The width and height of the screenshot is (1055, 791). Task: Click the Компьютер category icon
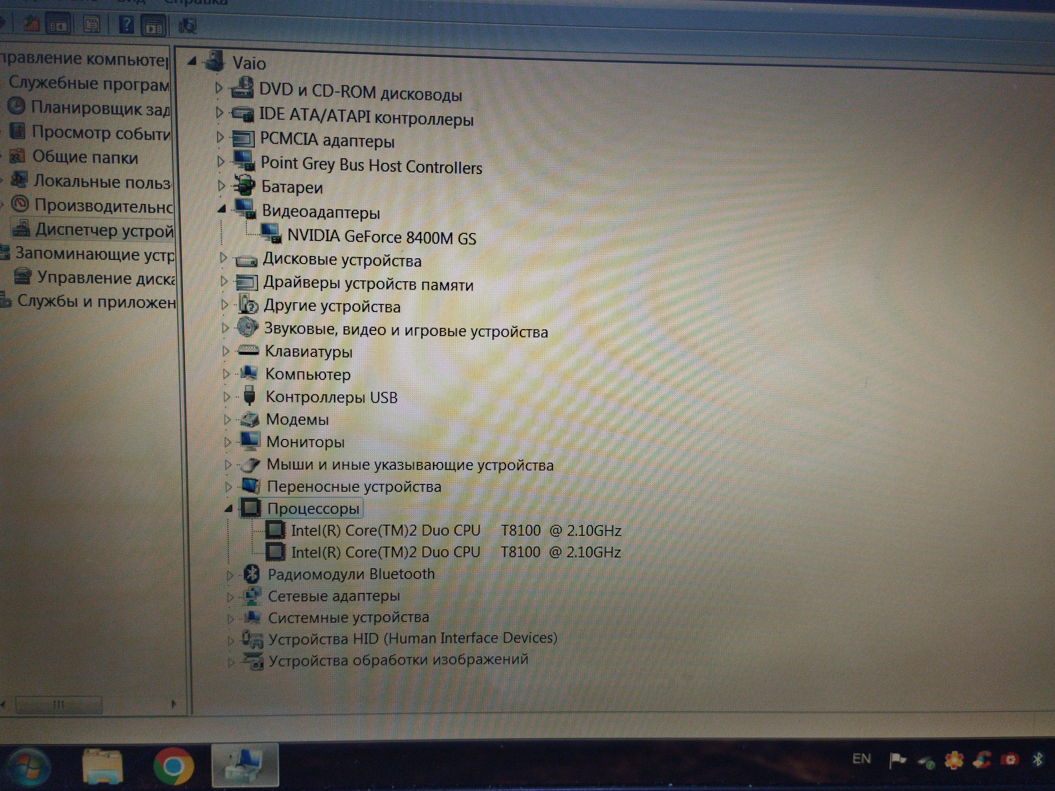click(249, 373)
